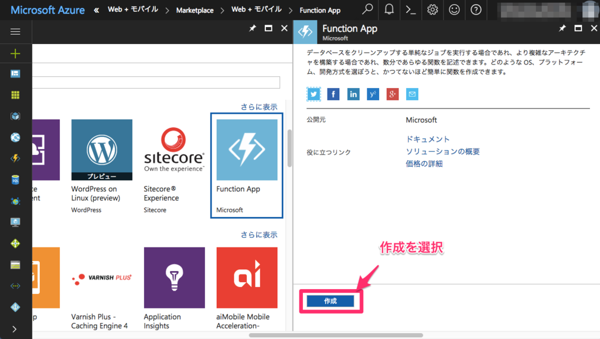Open Virtual machines monitor icon

[x=15, y=222]
